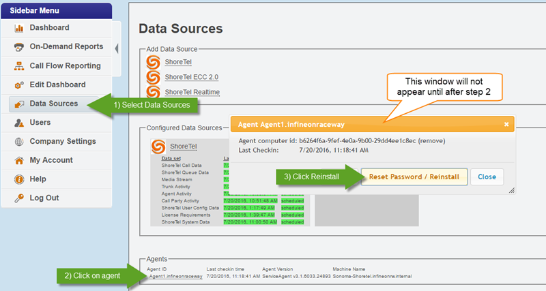The height and width of the screenshot is (291, 546).
Task: Click the Edit Dashboard gear icon
Action: click(19, 85)
